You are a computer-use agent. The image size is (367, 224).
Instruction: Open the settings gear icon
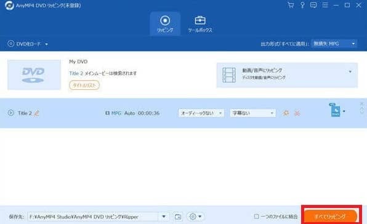[x=193, y=217]
